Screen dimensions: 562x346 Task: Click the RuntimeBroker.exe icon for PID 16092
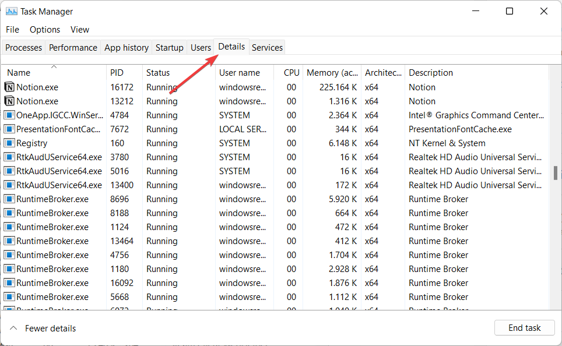9,283
